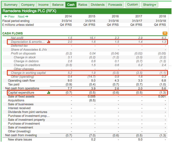Image resolution: width=172 pixels, height=142 pixels.
Task: Click the Depreciation & amortis… row label
Action: coord(28,42)
